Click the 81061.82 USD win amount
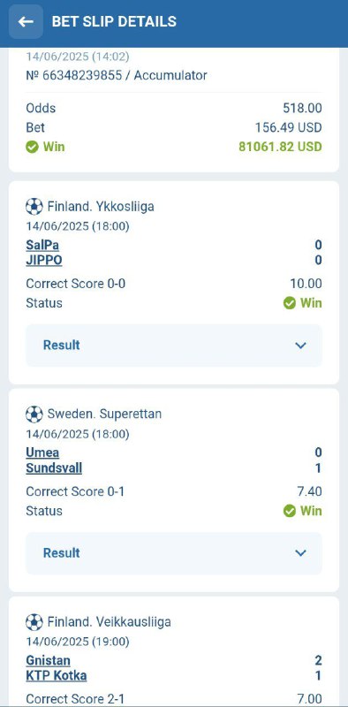 pos(280,147)
